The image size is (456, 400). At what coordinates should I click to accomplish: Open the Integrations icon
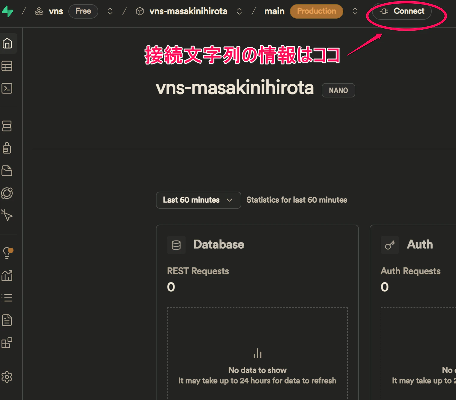click(x=7, y=343)
